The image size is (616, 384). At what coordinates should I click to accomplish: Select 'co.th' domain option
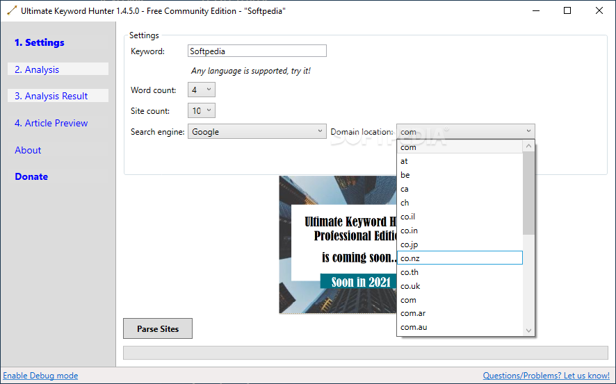(x=460, y=272)
